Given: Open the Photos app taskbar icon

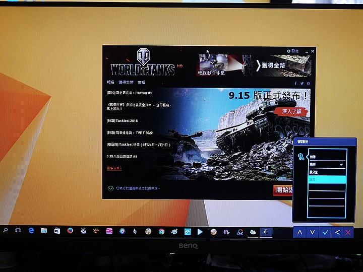Looking at the screenshot, I should click(188, 232).
